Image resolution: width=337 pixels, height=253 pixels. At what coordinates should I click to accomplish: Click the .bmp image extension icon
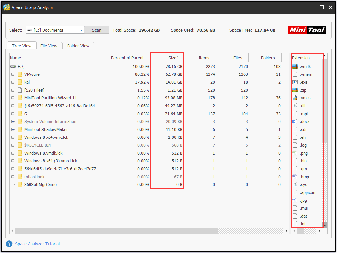pos(295,177)
